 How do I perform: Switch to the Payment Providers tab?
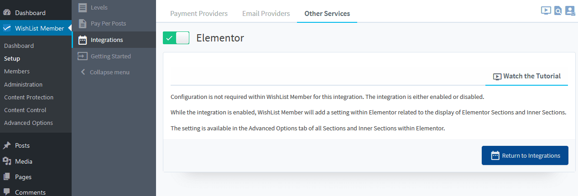click(x=199, y=14)
